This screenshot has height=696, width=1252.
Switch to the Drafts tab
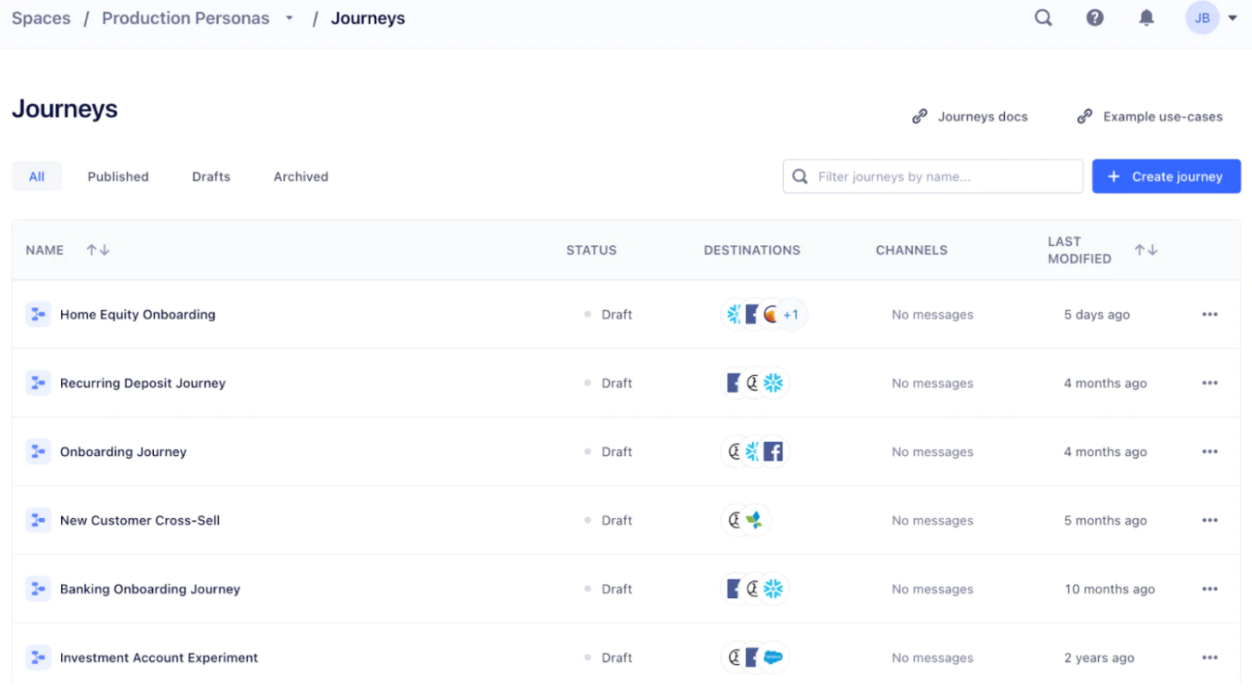211,176
